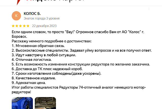
Task: Click the line 'Качественное изделие'
Action: (x=34, y=78)
